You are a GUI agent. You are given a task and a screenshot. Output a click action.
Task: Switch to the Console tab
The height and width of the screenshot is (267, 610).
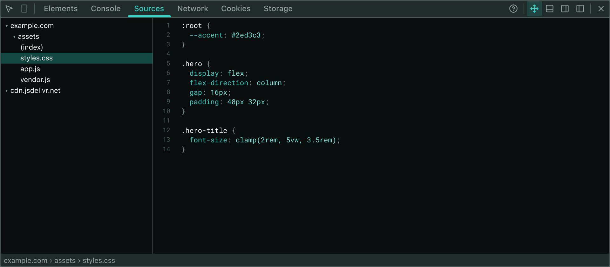106,9
